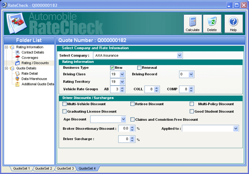Click the Data Warehouse icon
Screen dimensions: 249x174
click(x=17, y=79)
